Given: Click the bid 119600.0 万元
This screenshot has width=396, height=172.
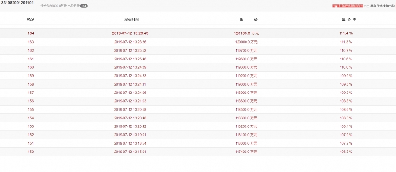Looking at the screenshot, I should click(246, 59).
